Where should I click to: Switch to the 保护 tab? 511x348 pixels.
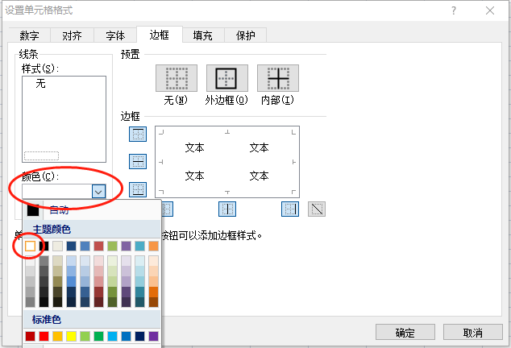tap(246, 35)
